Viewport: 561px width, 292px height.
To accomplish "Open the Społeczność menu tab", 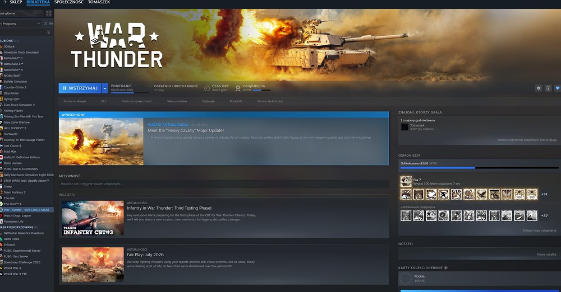I will (x=68, y=2).
